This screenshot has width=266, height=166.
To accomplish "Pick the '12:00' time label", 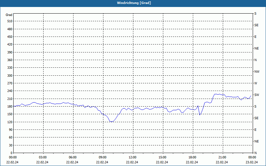I will [x=133, y=157].
